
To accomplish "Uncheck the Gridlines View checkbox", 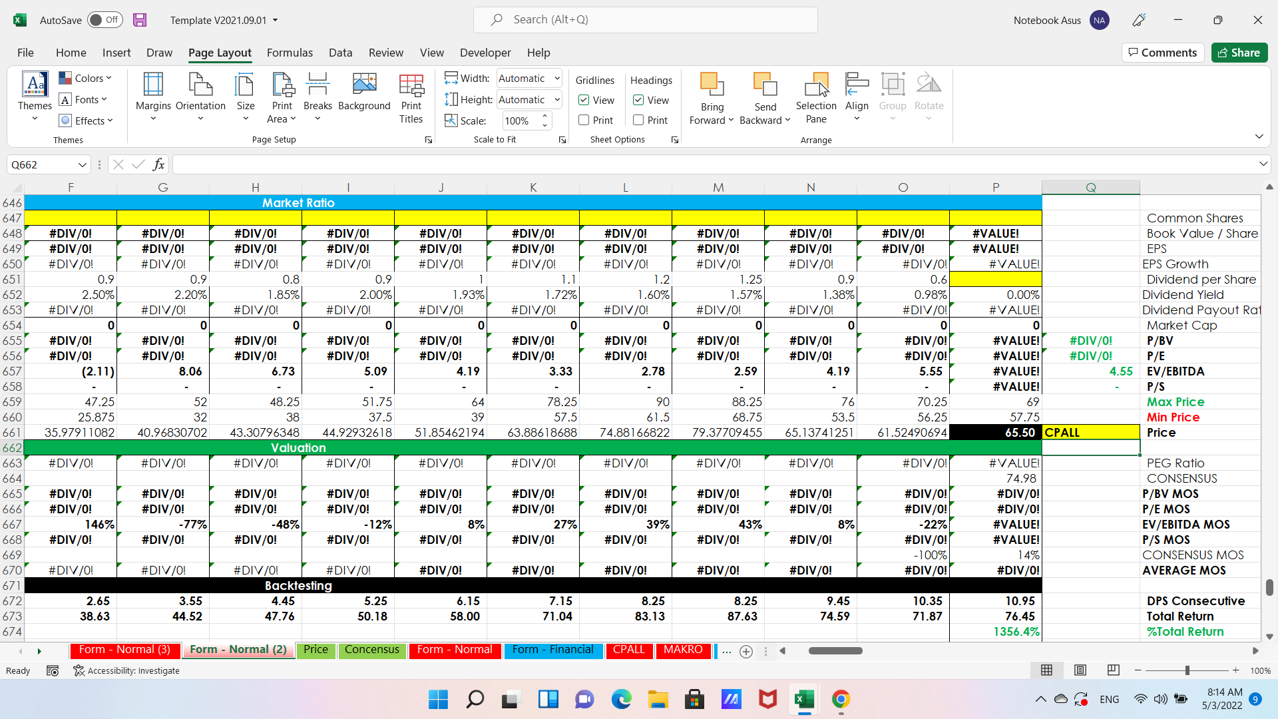I will (584, 100).
